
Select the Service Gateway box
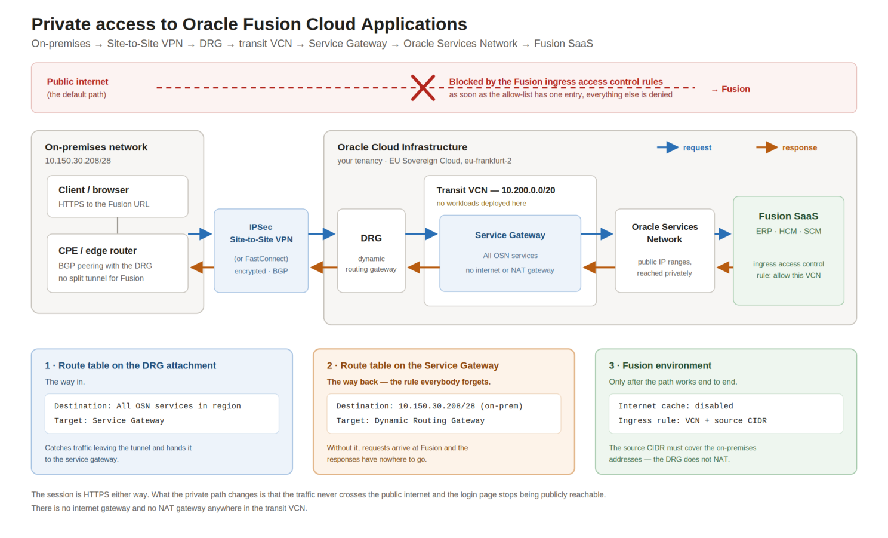click(x=510, y=253)
